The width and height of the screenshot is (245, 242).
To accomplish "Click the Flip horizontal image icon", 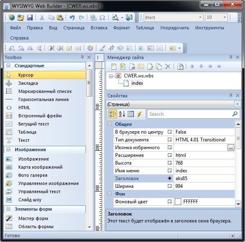I will [30, 48].
